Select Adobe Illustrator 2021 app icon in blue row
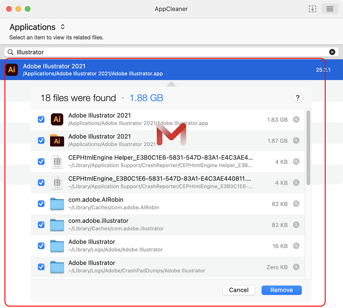This screenshot has height=308, width=343. [x=12, y=70]
